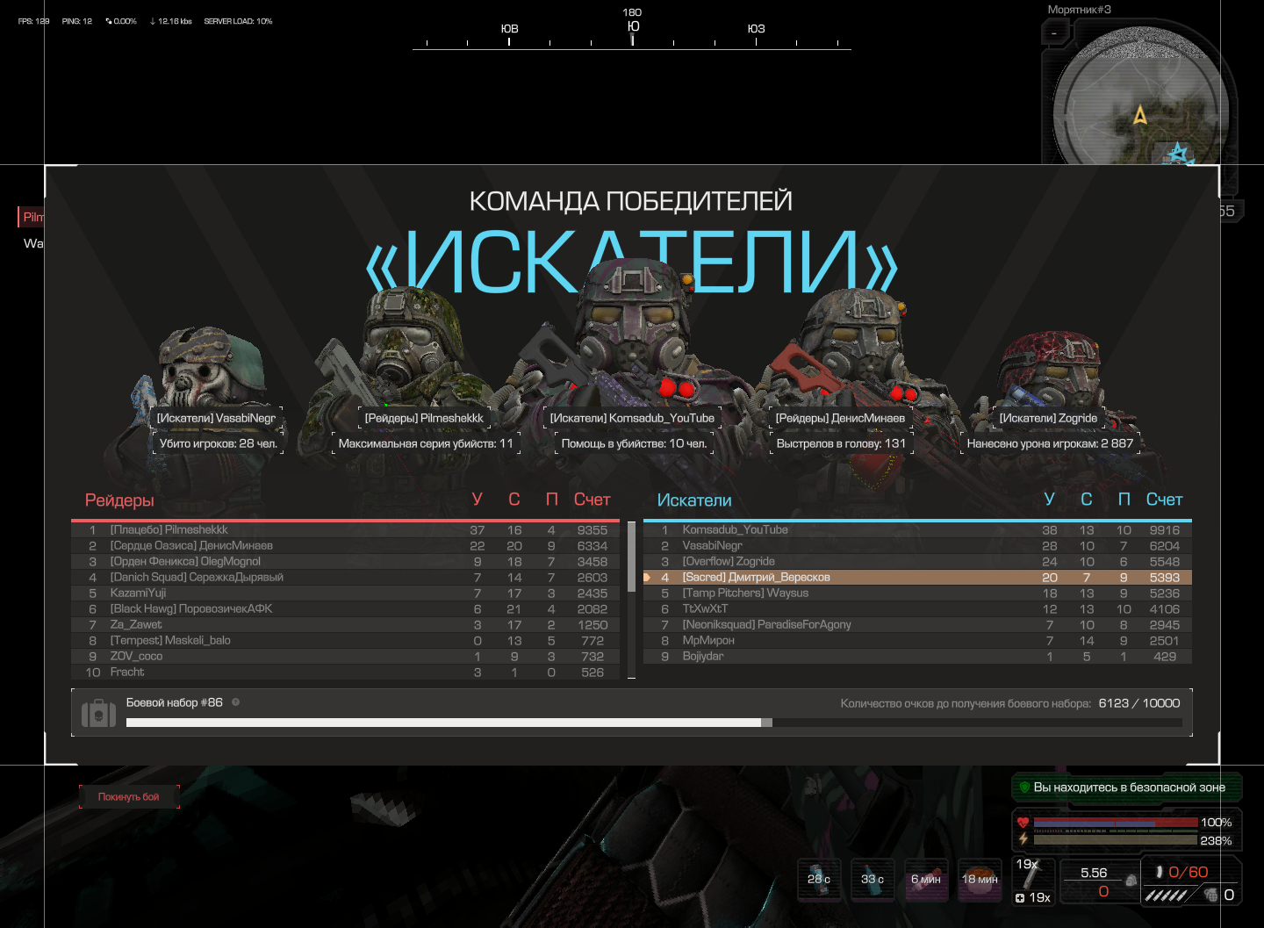This screenshot has height=928, width=1264.
Task: Select row KazamiYuji
Action: tap(346, 593)
